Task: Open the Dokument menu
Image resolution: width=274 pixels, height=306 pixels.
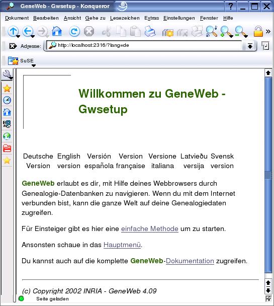Action: pos(17,18)
